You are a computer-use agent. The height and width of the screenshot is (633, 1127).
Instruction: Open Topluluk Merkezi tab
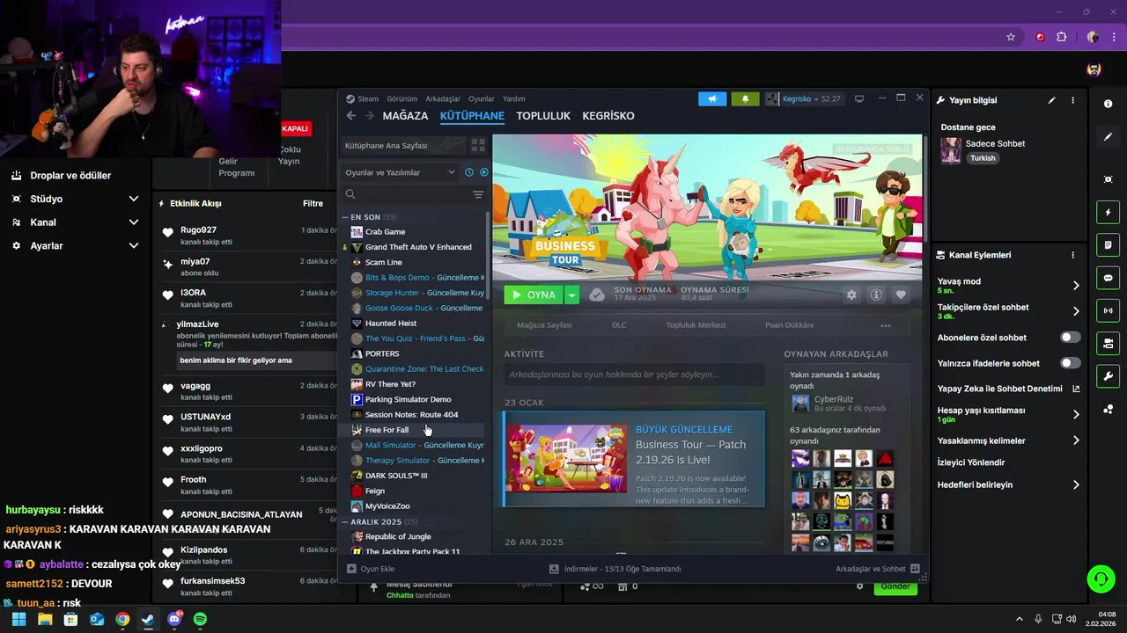coord(696,325)
